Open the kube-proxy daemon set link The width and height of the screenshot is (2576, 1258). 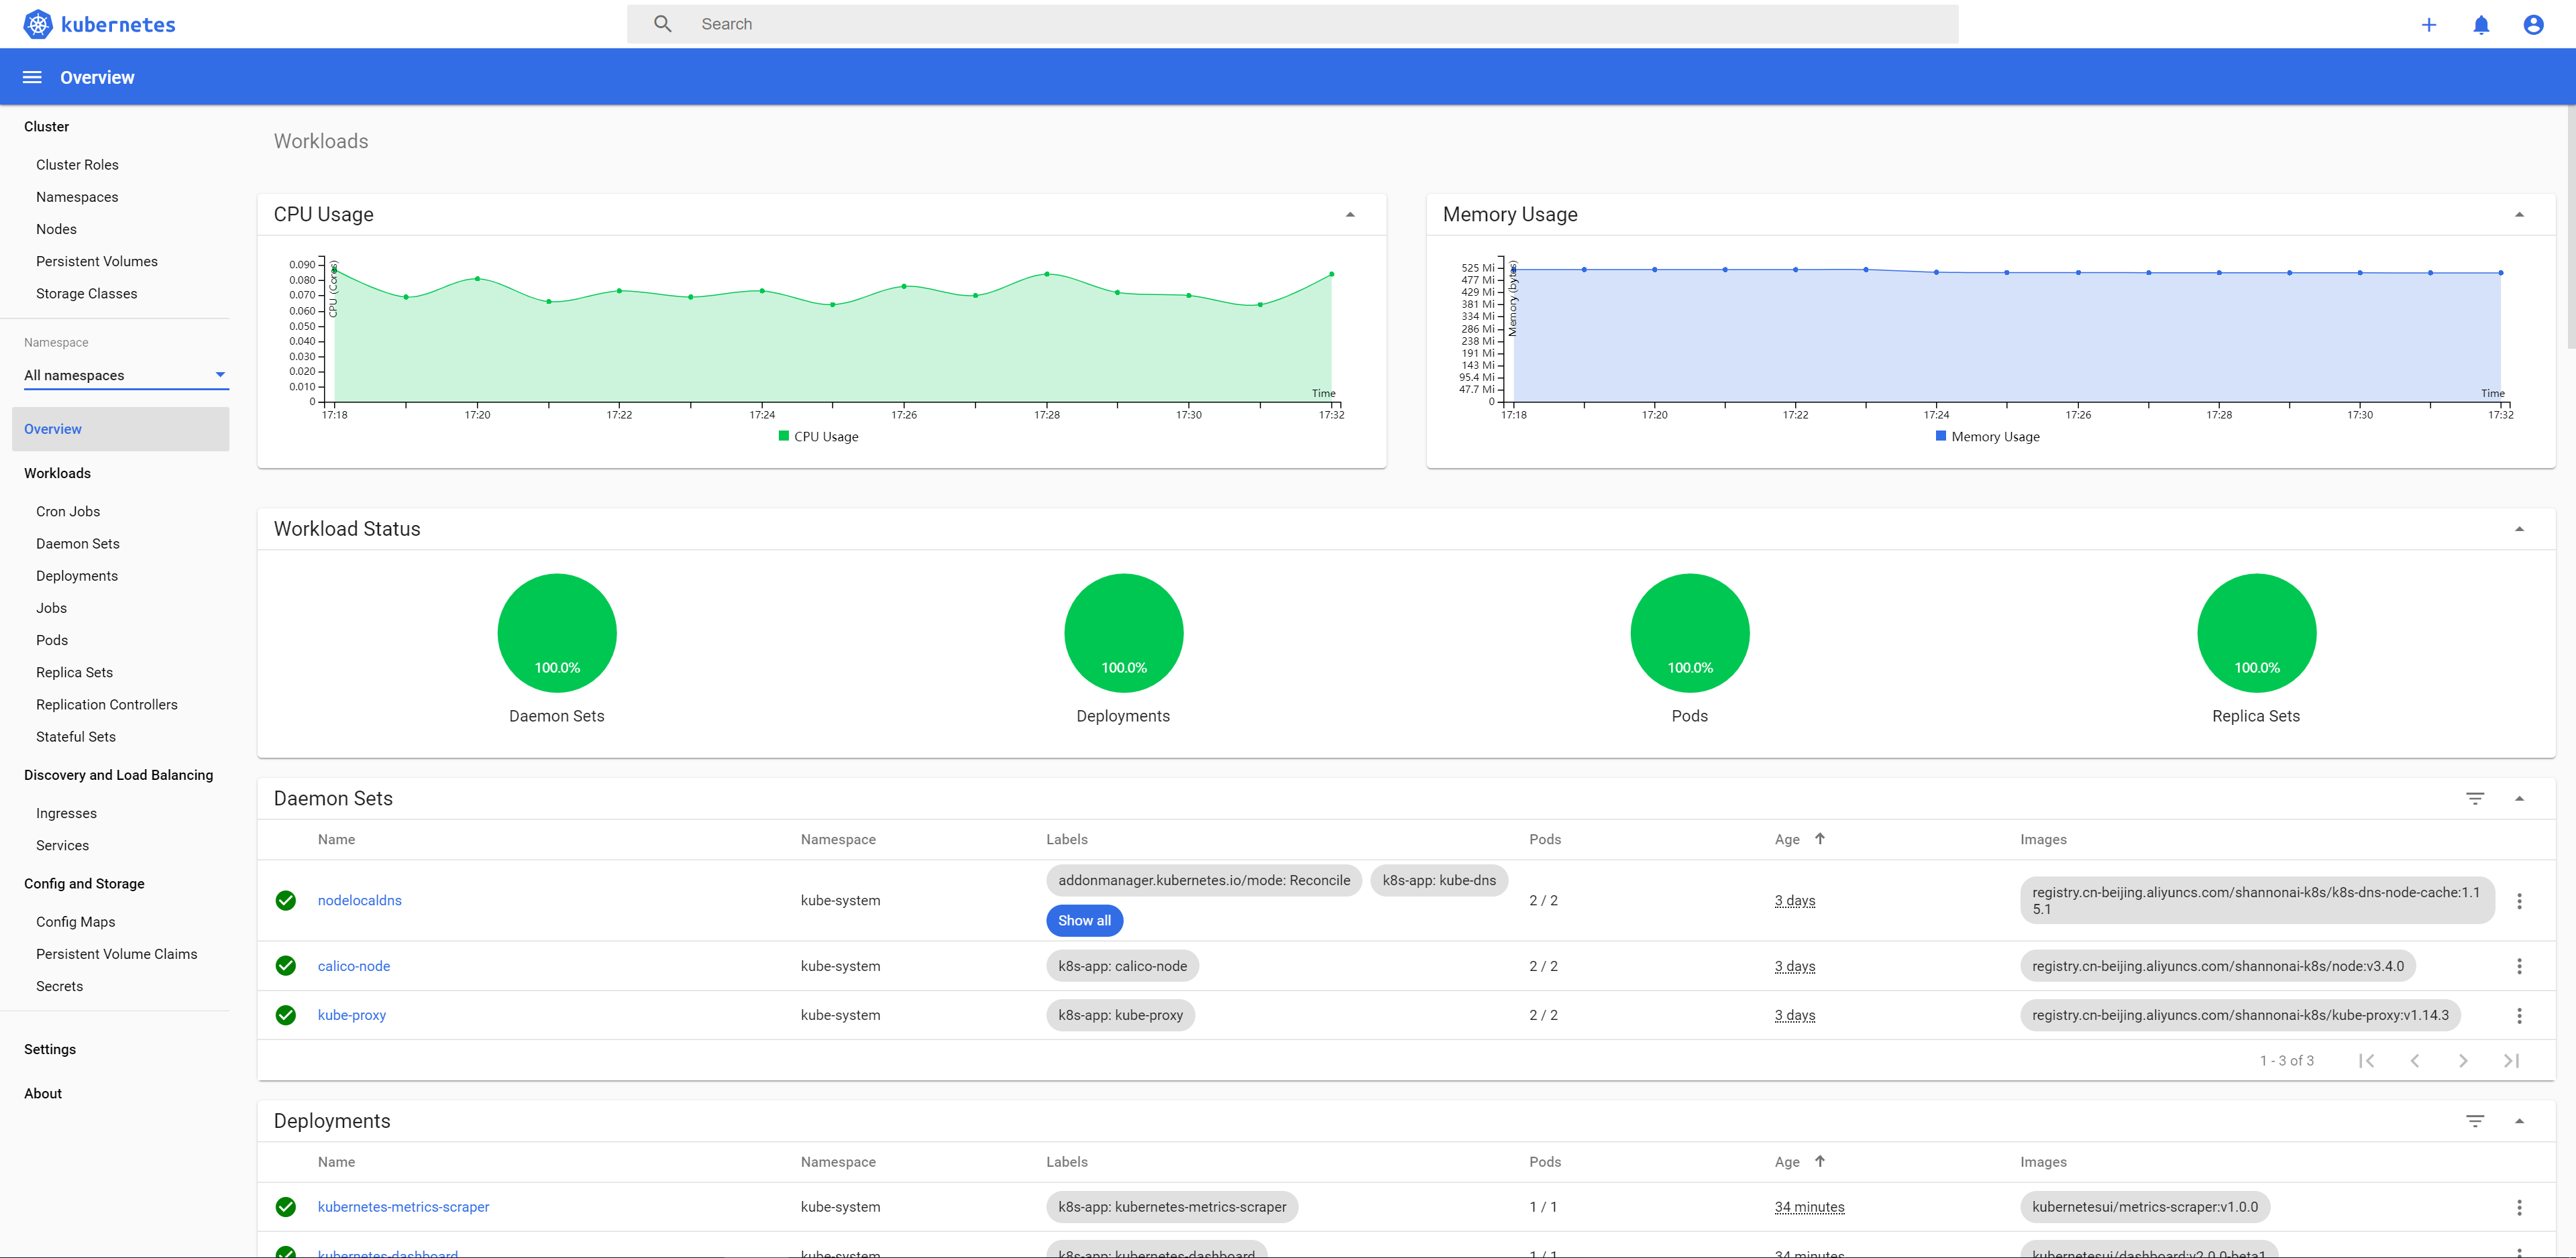(x=352, y=1015)
